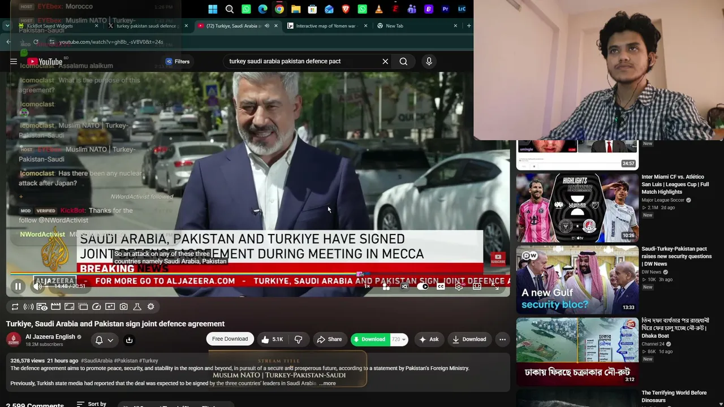
Task: Open the Inter Miami CF highlights thumbnail
Action: [577, 207]
